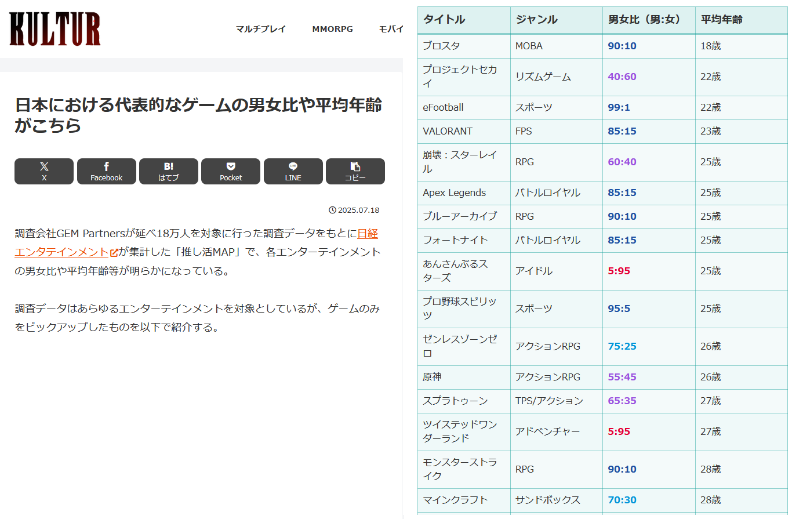Click the external-link icon after エンタテインメント
803x519 pixels.
[114, 252]
